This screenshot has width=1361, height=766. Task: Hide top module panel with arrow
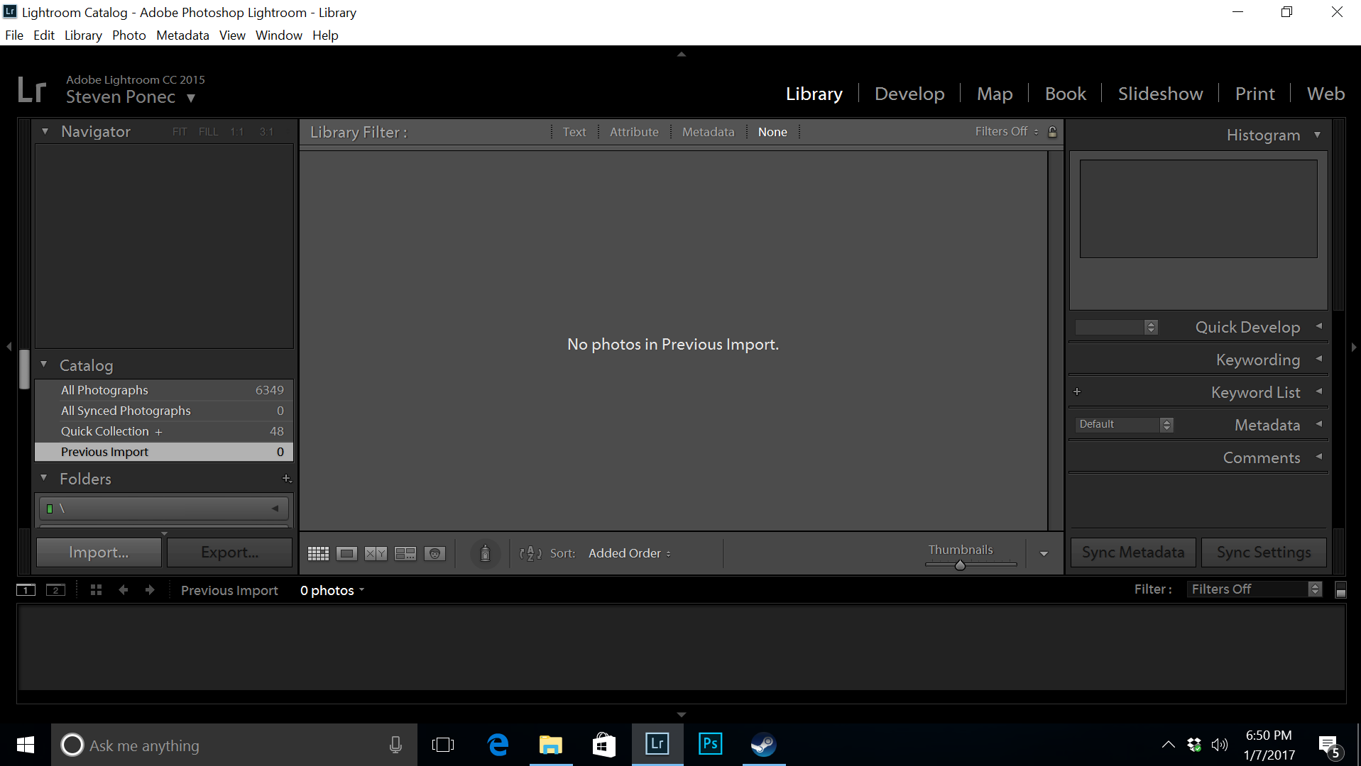(681, 54)
